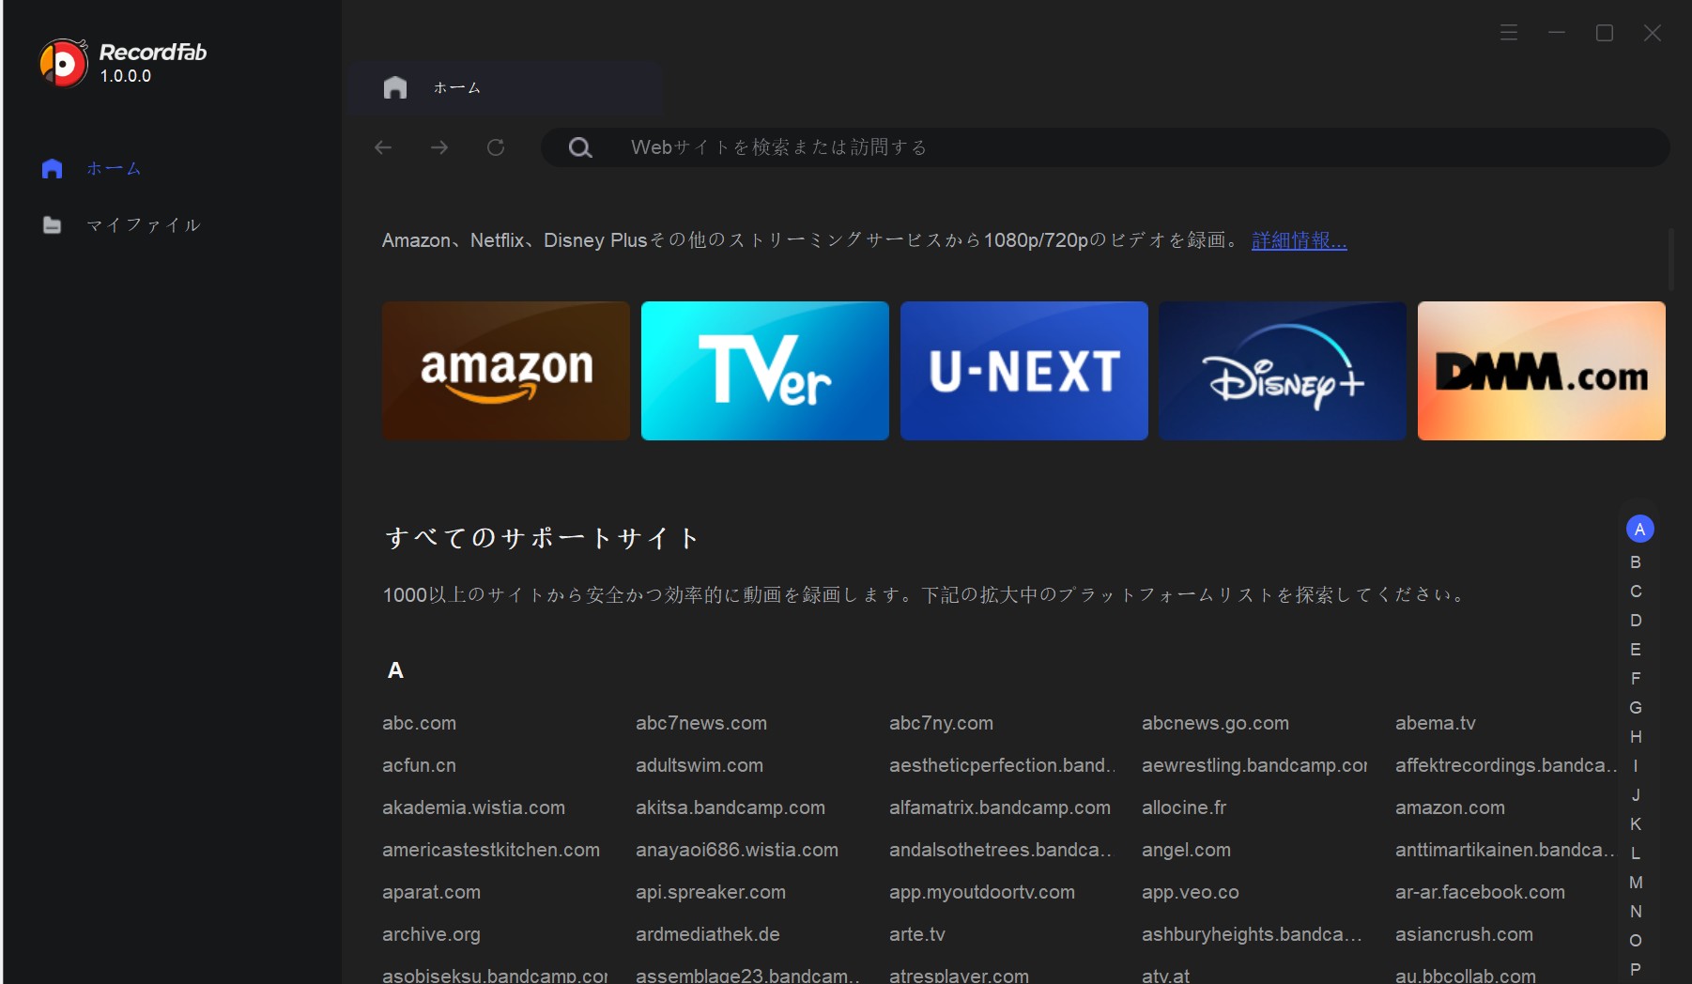This screenshot has height=984, width=1692.
Task: Click the search magnifier icon
Action: [x=580, y=147]
